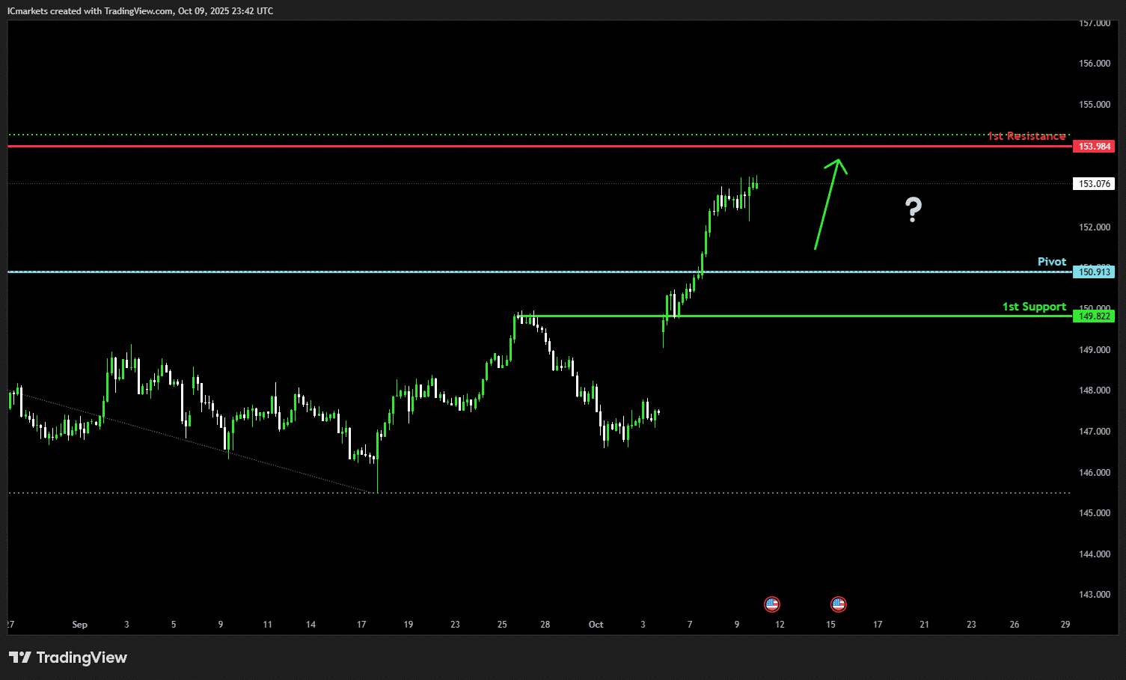Click the date 29 on the time axis
The image size is (1126, 680).
(x=1065, y=625)
